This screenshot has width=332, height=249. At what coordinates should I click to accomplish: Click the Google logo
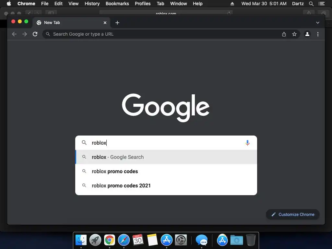tap(166, 108)
